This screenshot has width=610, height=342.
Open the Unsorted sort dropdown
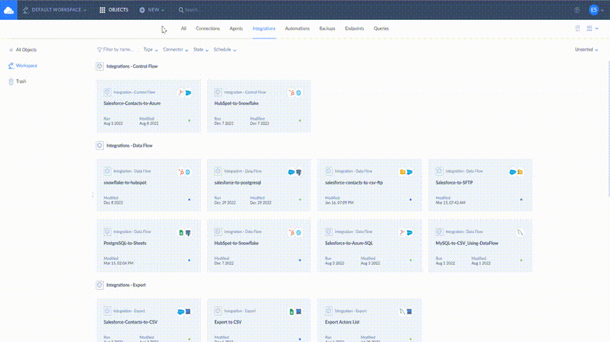tap(586, 50)
